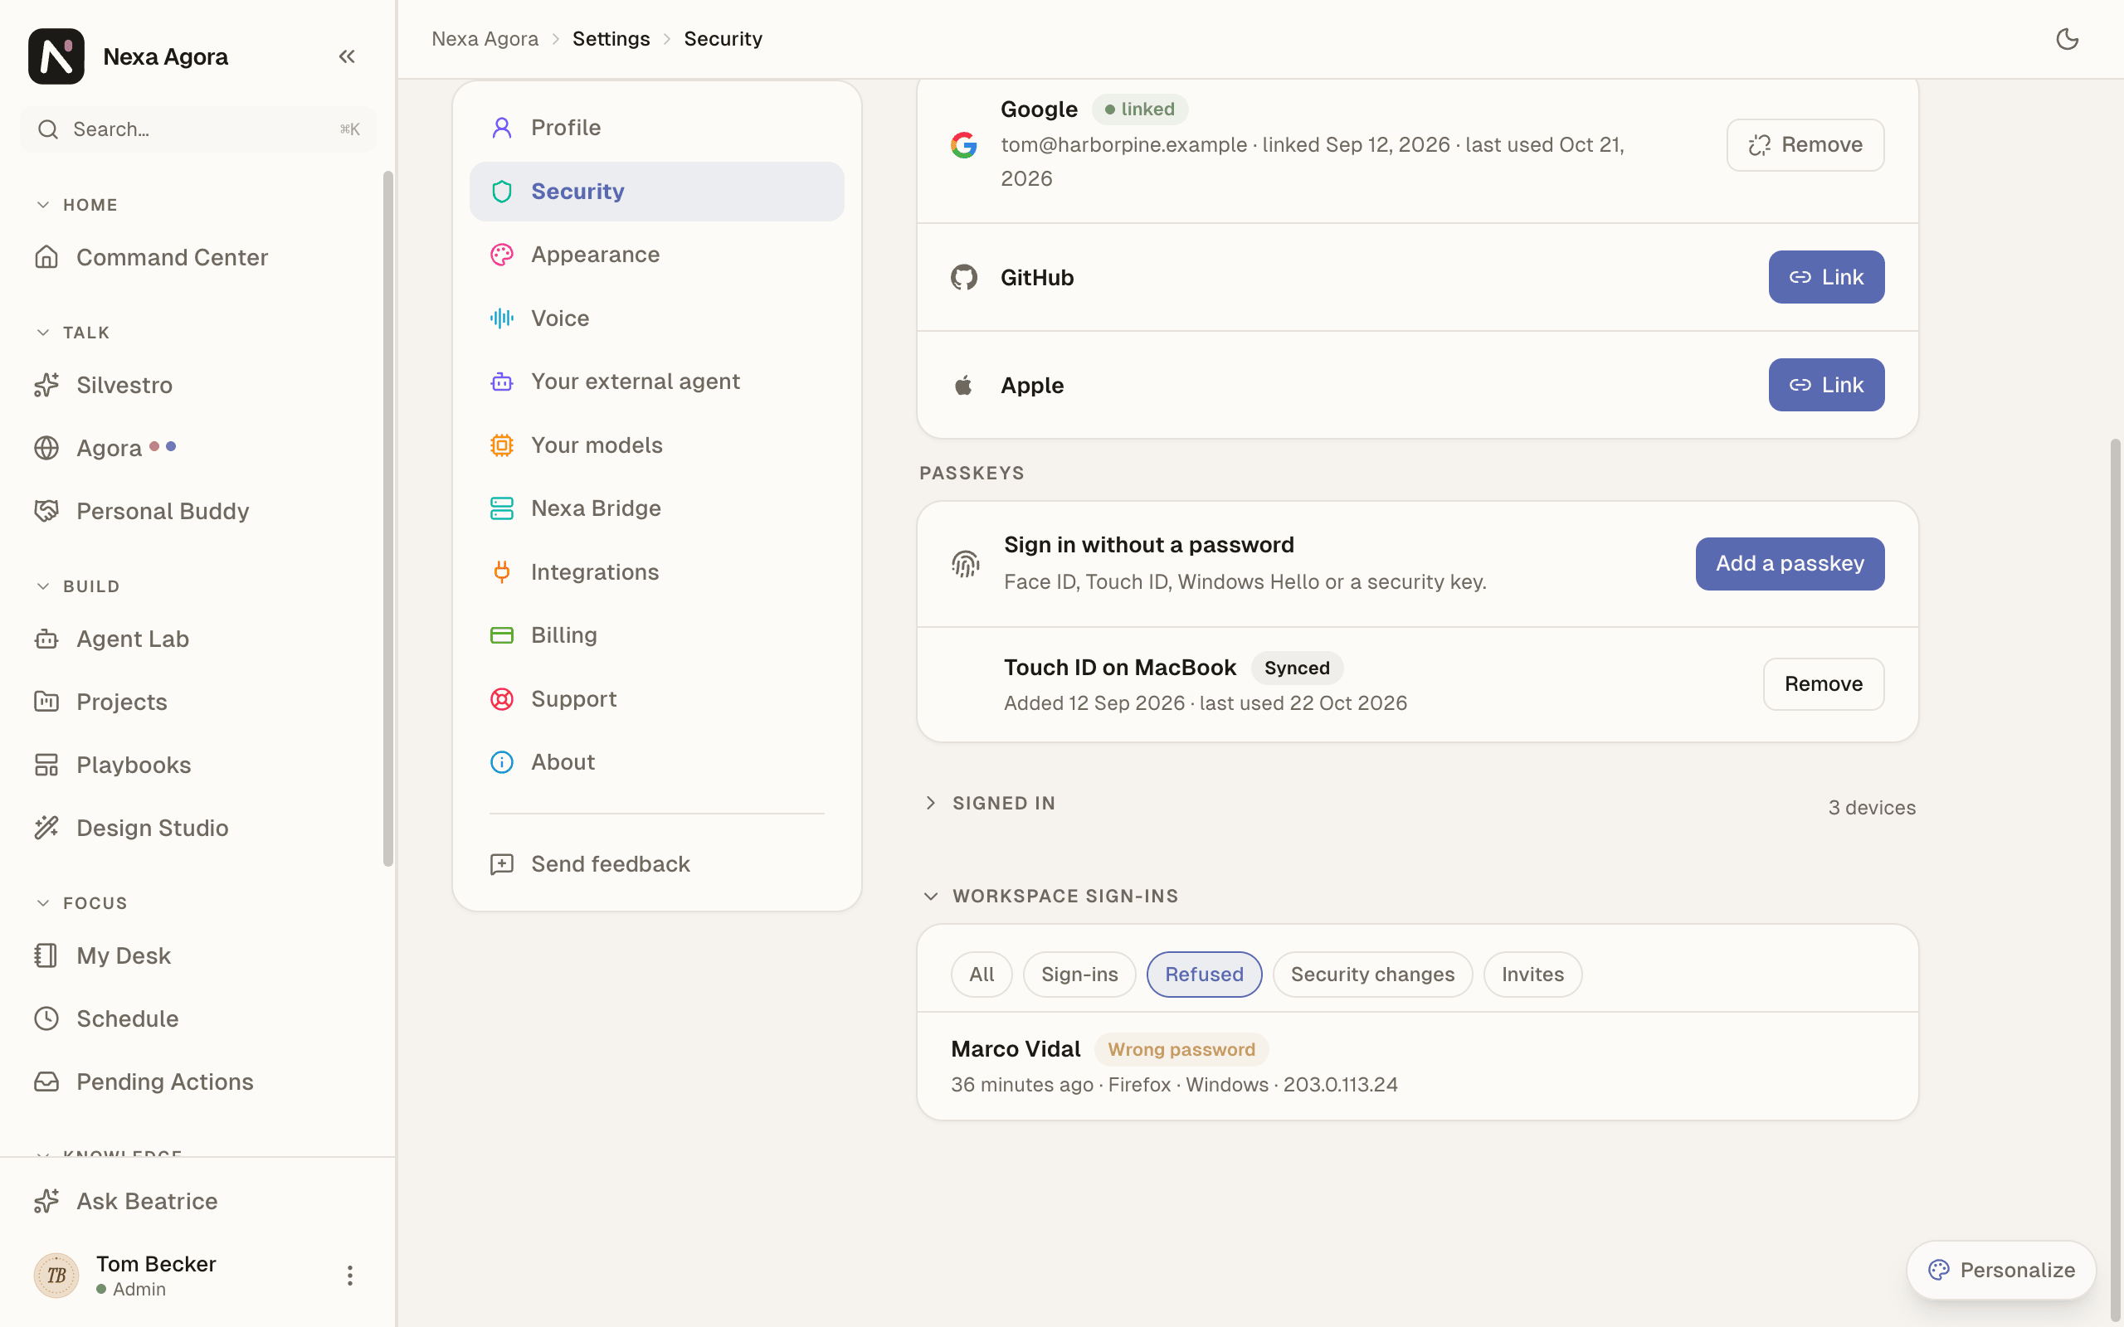Focus the sidebar Search field
This screenshot has height=1327, width=2124.
click(x=198, y=130)
